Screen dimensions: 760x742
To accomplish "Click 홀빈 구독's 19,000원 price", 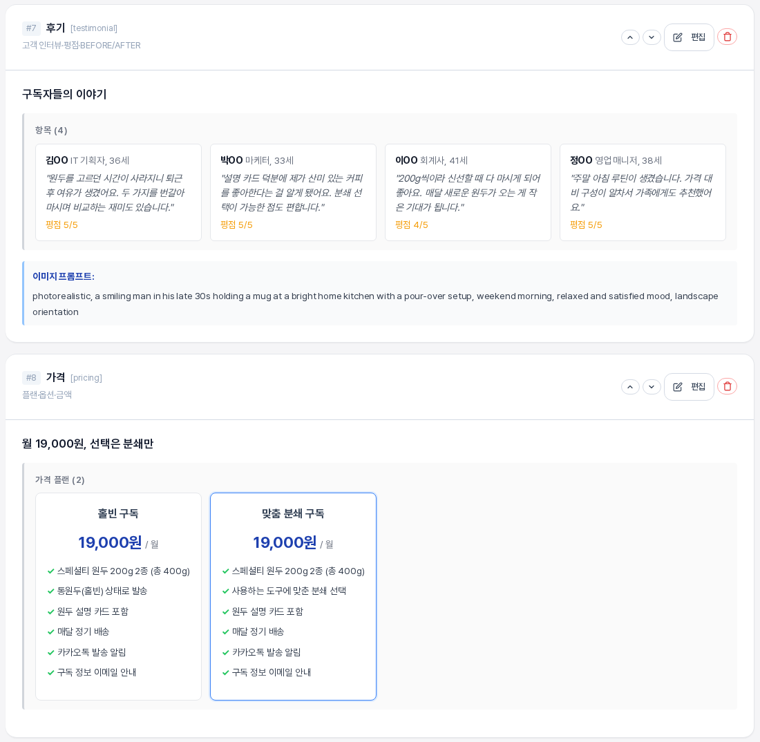I will click(x=110, y=542).
